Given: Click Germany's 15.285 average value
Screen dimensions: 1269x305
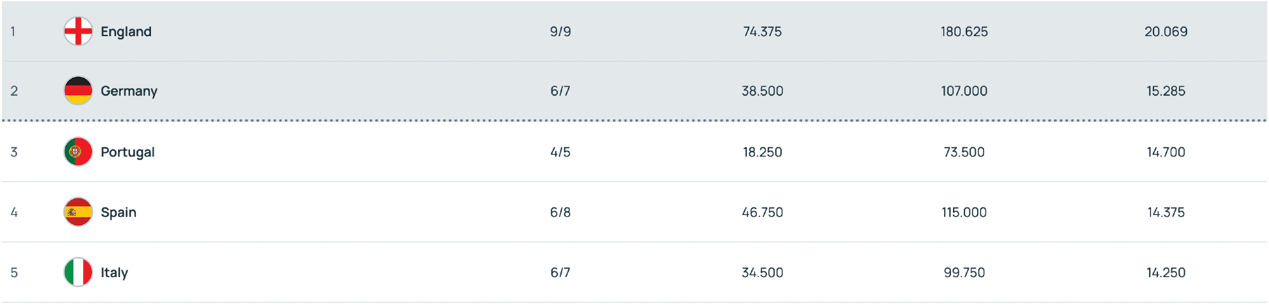Looking at the screenshot, I should point(1166,91).
